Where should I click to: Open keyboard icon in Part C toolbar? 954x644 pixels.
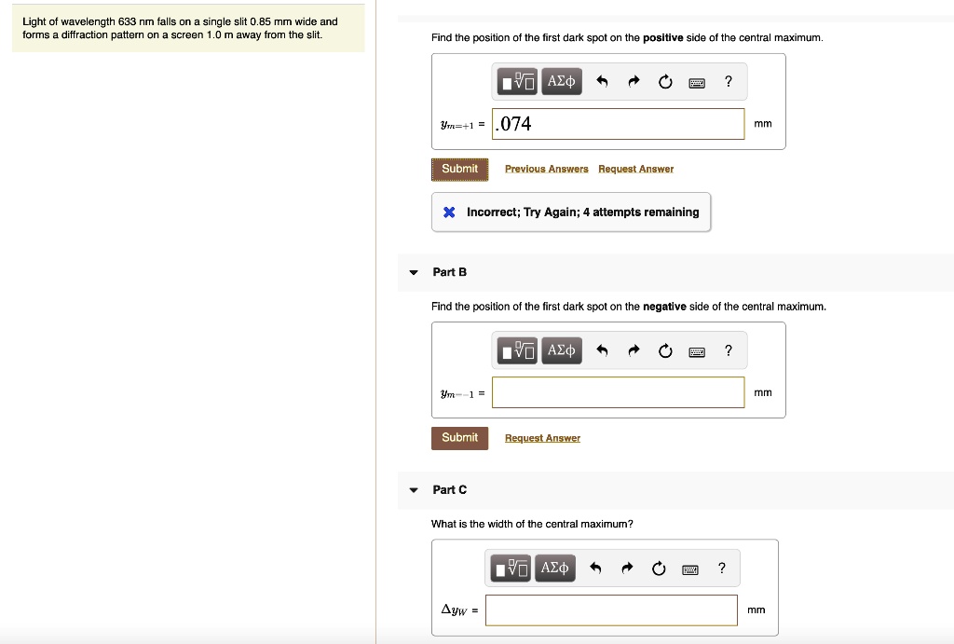(x=690, y=569)
